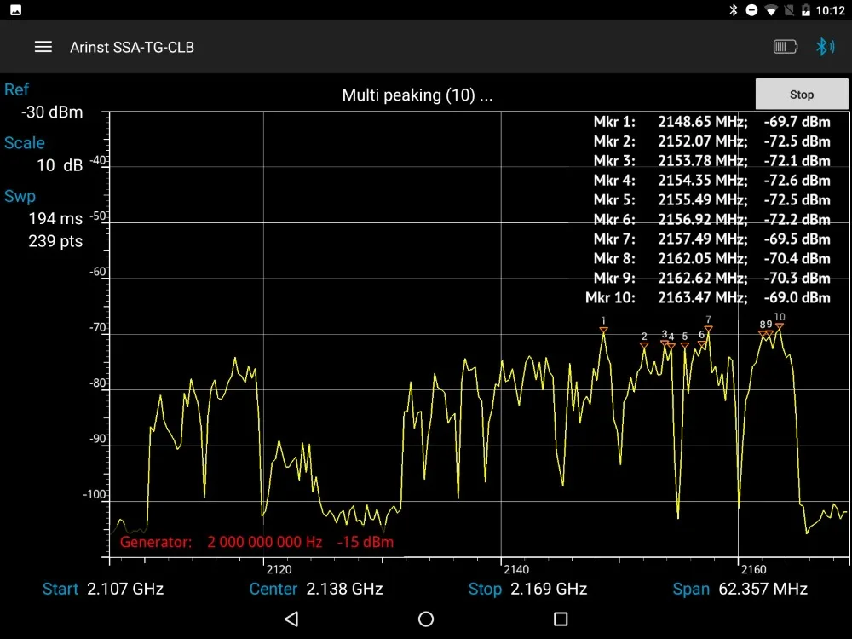Stop the multi peaking measurement

click(802, 95)
